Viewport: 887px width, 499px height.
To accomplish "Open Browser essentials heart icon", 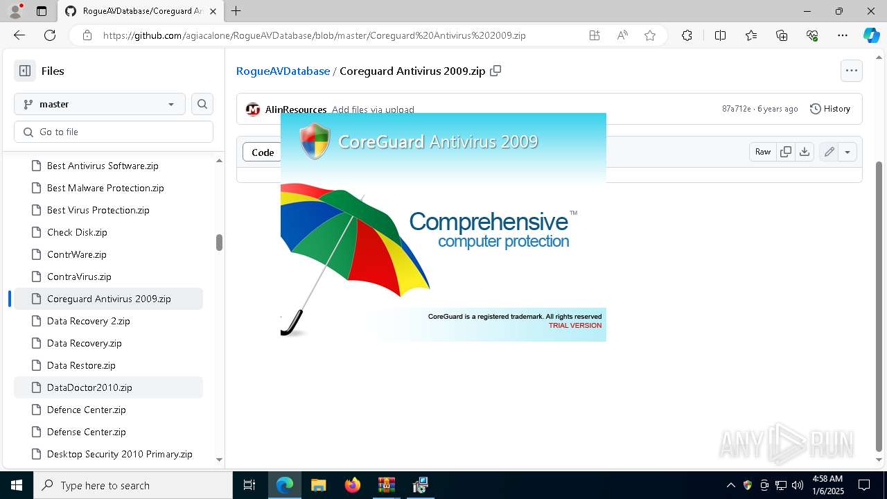I will coord(812,35).
